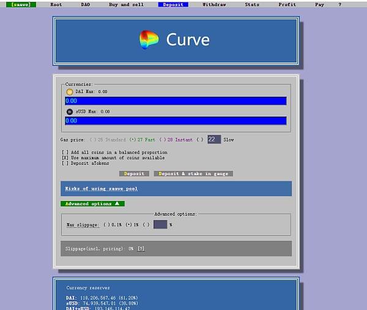Collapse the Advanced options section
The width and height of the screenshot is (367, 310).
click(x=92, y=204)
